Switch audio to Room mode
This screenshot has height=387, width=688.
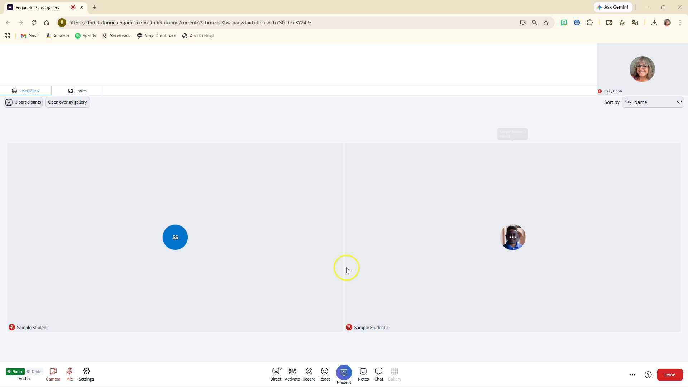point(15,372)
